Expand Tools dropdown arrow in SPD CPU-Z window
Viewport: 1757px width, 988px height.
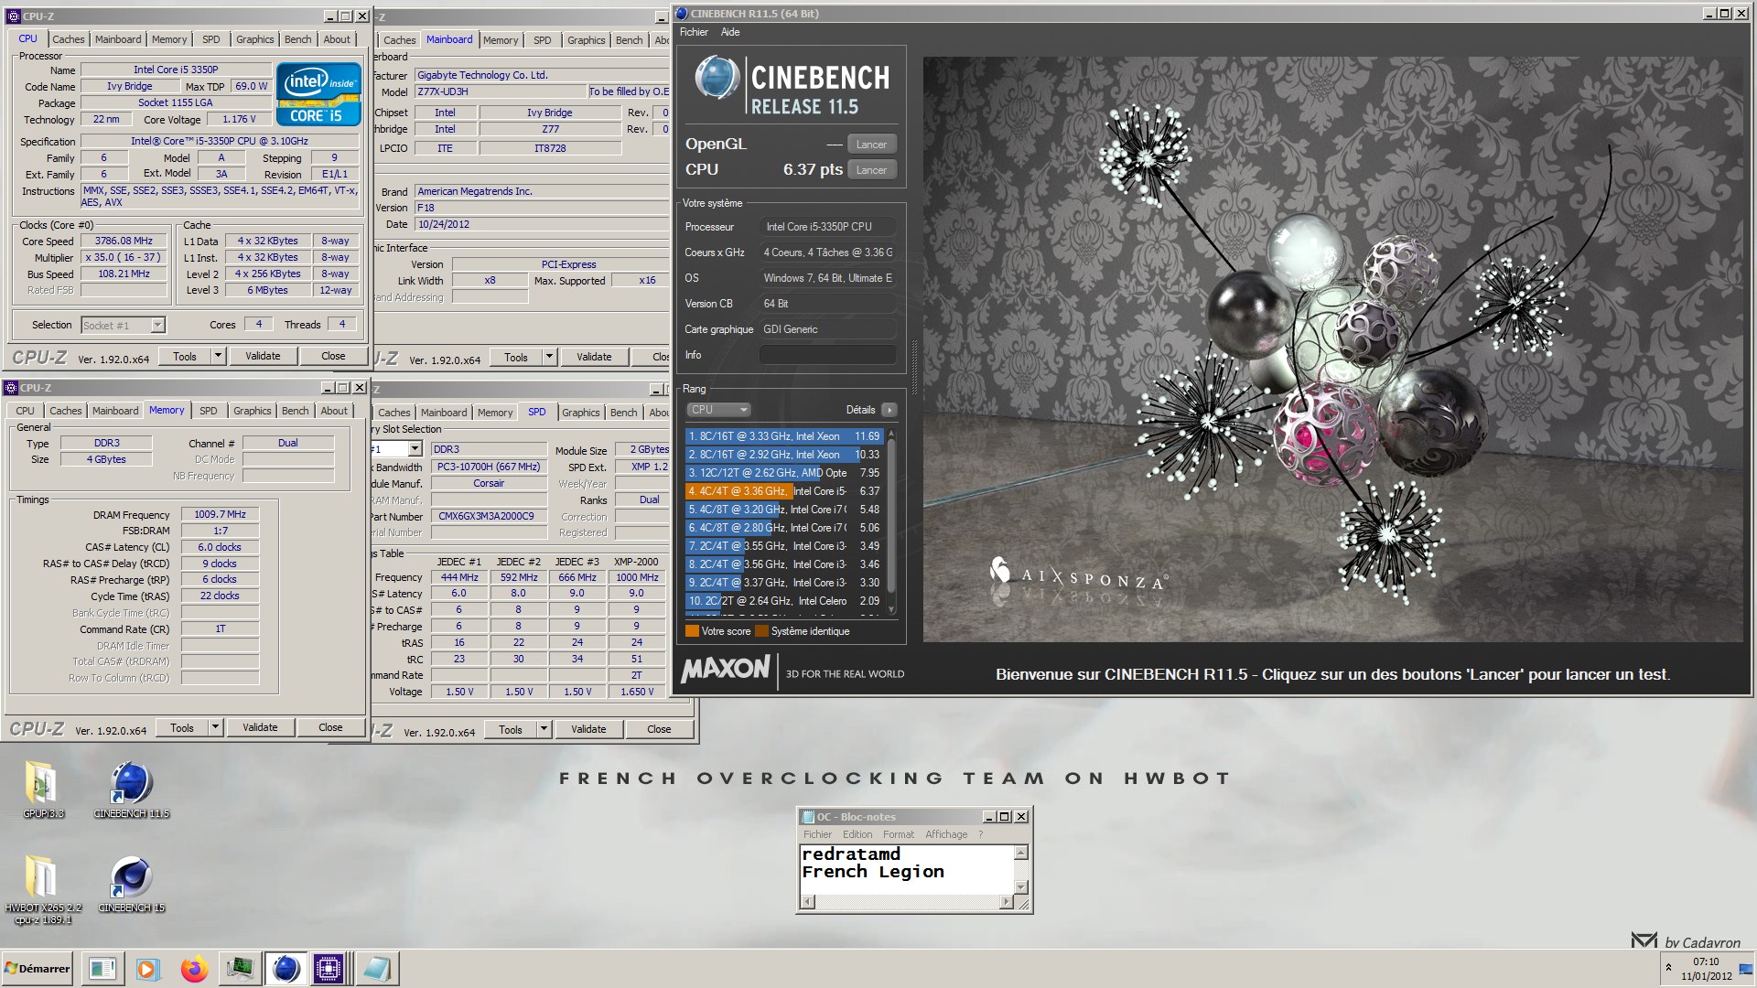(544, 729)
